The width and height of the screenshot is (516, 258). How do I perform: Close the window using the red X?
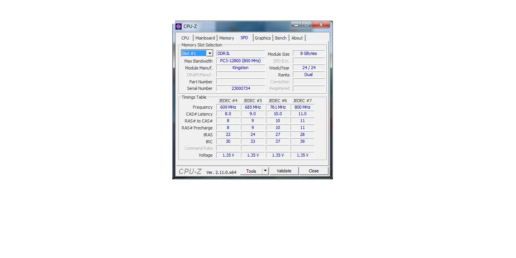coord(321,25)
